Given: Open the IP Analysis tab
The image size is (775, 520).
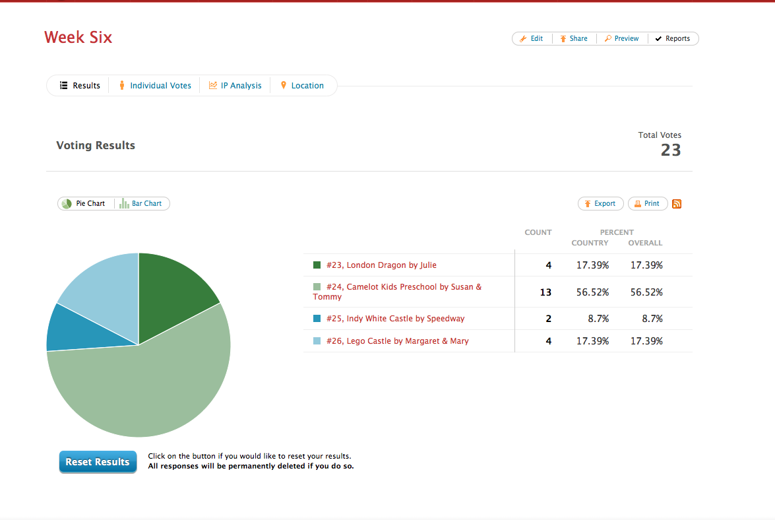Looking at the screenshot, I should (x=235, y=86).
